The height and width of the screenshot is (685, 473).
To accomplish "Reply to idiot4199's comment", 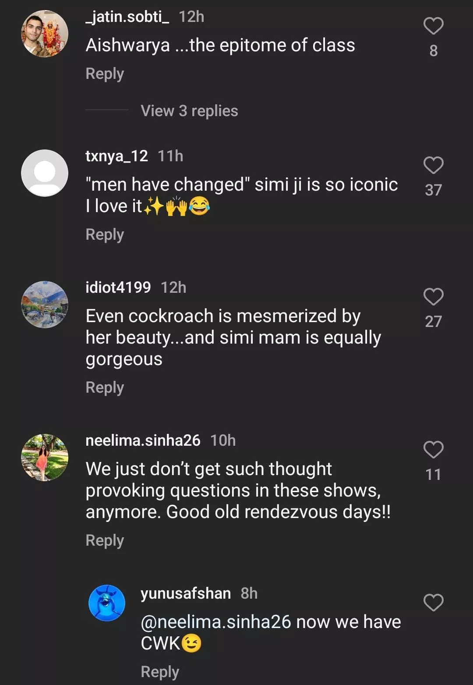I will point(105,387).
